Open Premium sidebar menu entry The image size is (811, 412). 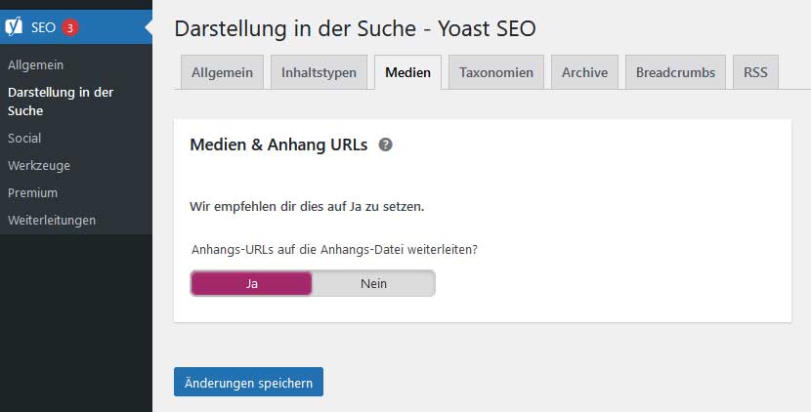click(x=32, y=192)
